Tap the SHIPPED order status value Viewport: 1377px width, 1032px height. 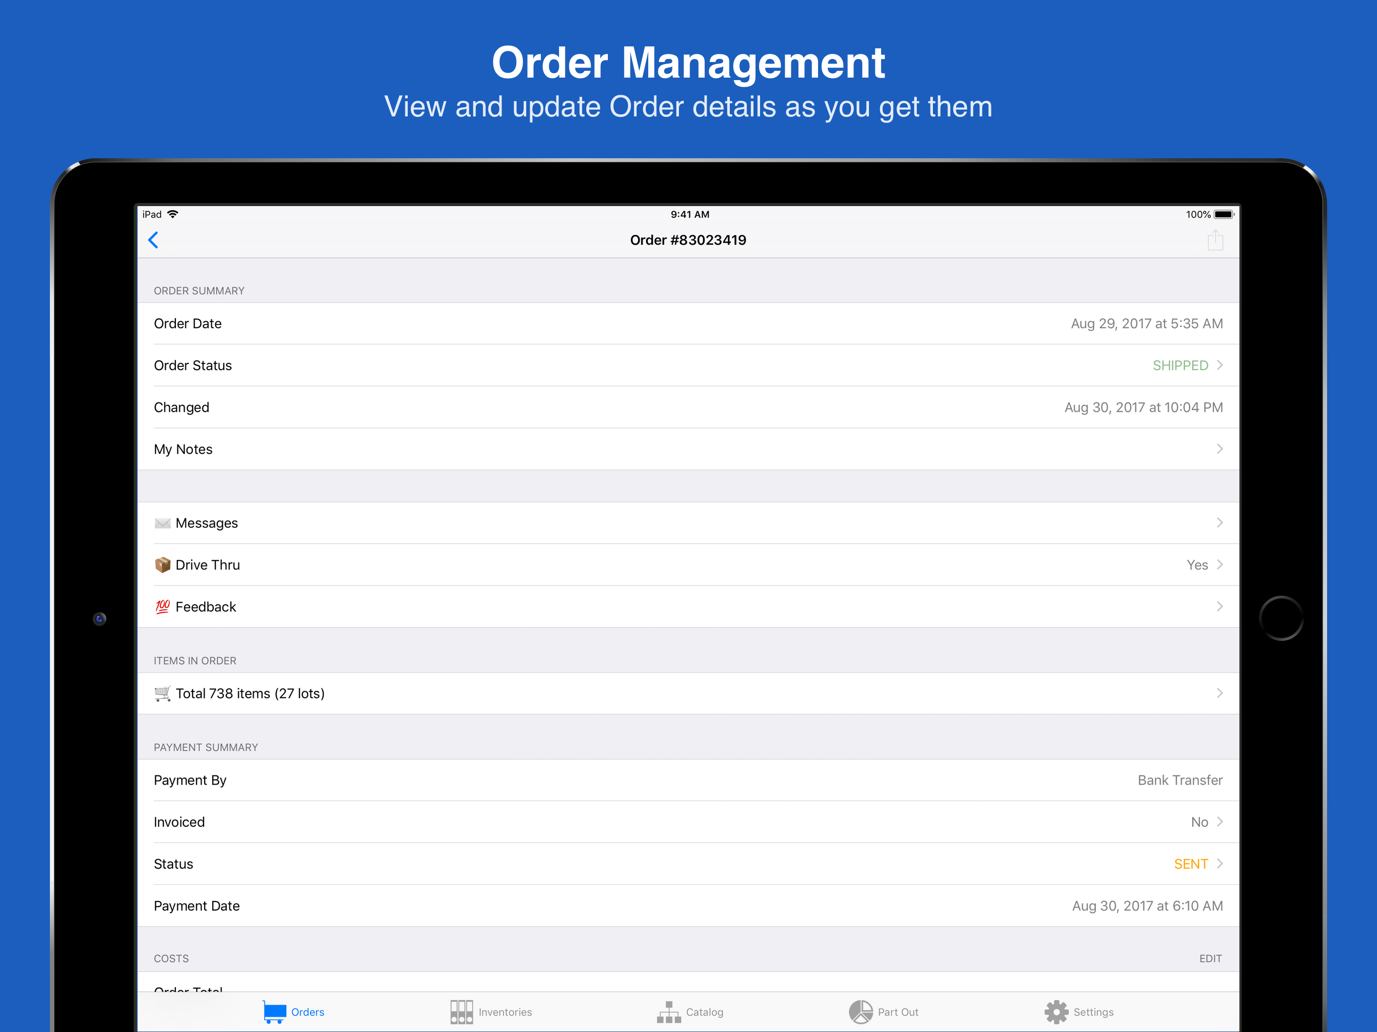click(1179, 365)
